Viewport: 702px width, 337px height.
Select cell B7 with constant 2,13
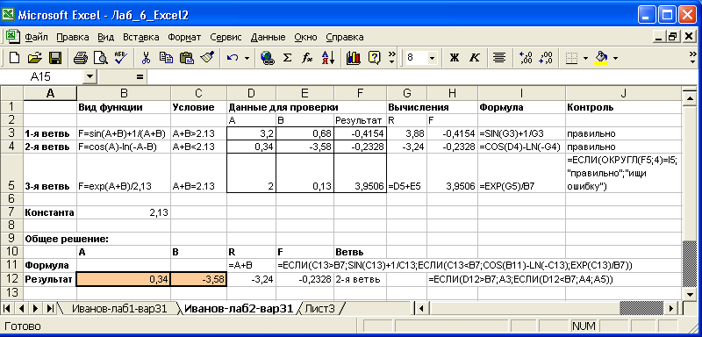pos(124,213)
